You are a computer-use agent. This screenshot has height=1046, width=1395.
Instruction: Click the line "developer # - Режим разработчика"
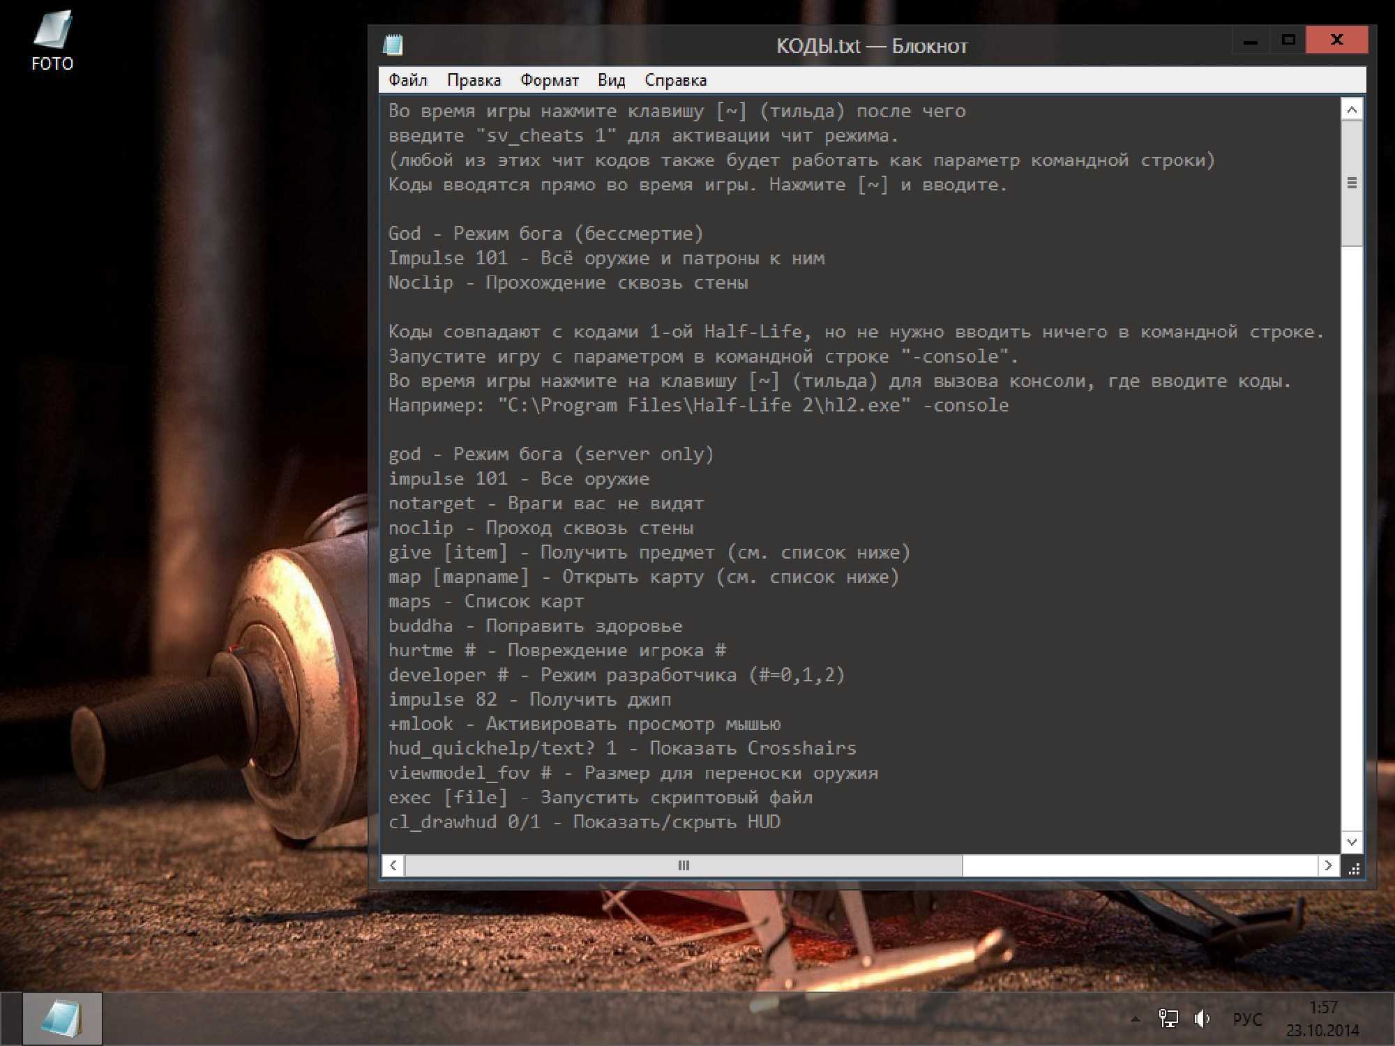pos(617,675)
